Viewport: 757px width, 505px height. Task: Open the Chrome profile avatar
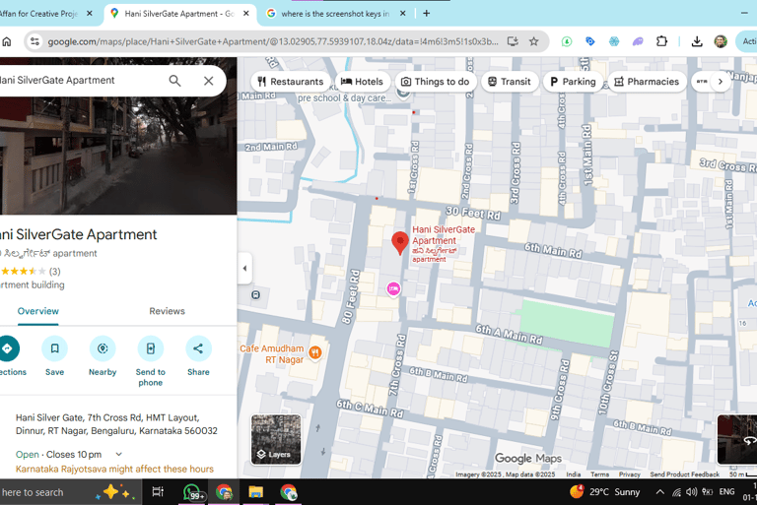(x=721, y=41)
